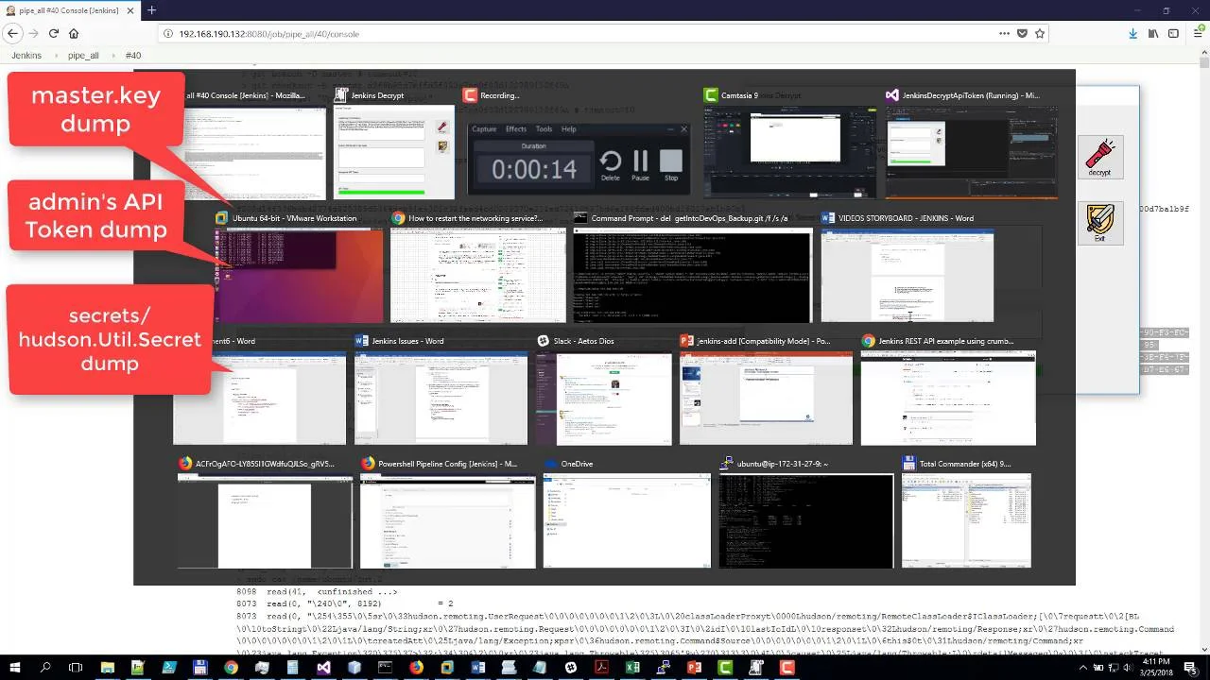Switch to the Recording... window thumbnail

pyautogui.click(x=578, y=144)
